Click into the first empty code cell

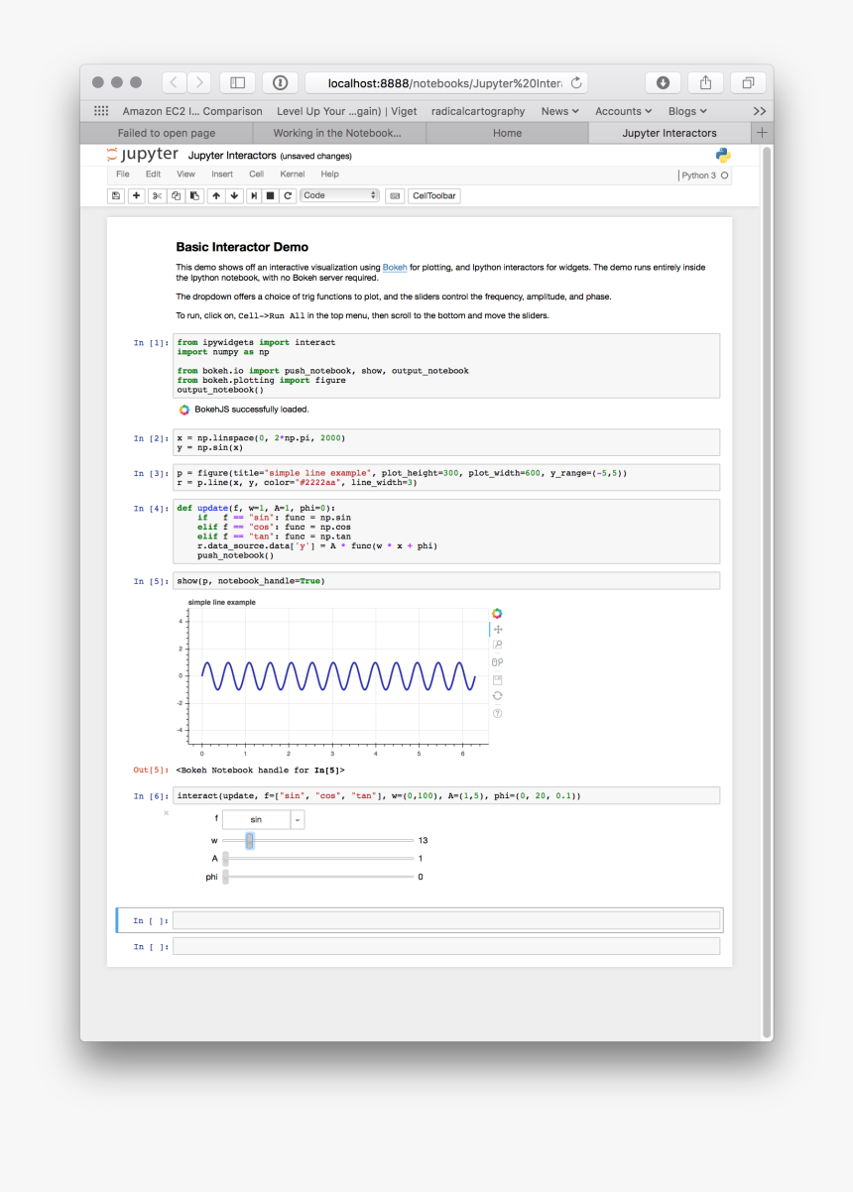(446, 920)
